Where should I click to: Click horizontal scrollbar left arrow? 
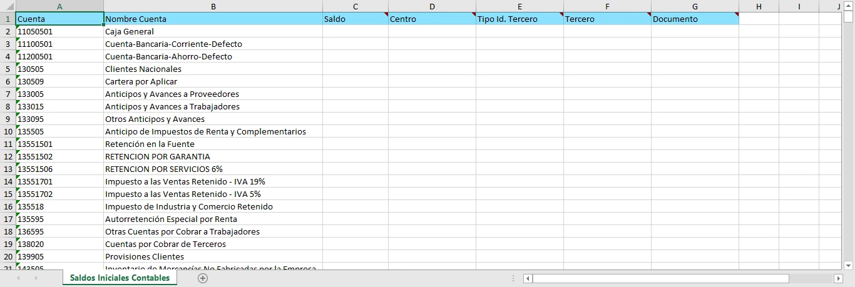tap(528, 278)
